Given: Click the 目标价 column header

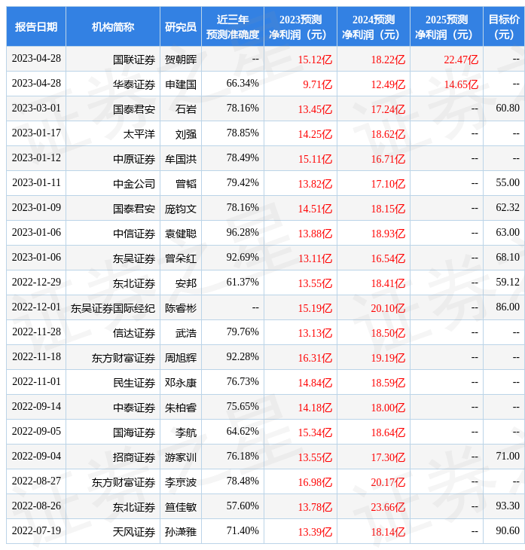Looking at the screenshot, I should (504, 26).
